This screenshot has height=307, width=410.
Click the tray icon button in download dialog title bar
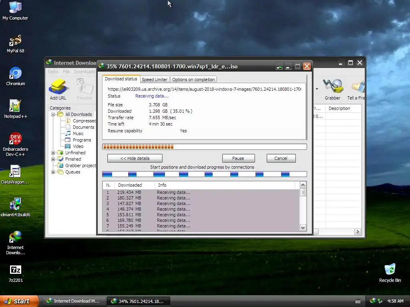tap(279, 66)
